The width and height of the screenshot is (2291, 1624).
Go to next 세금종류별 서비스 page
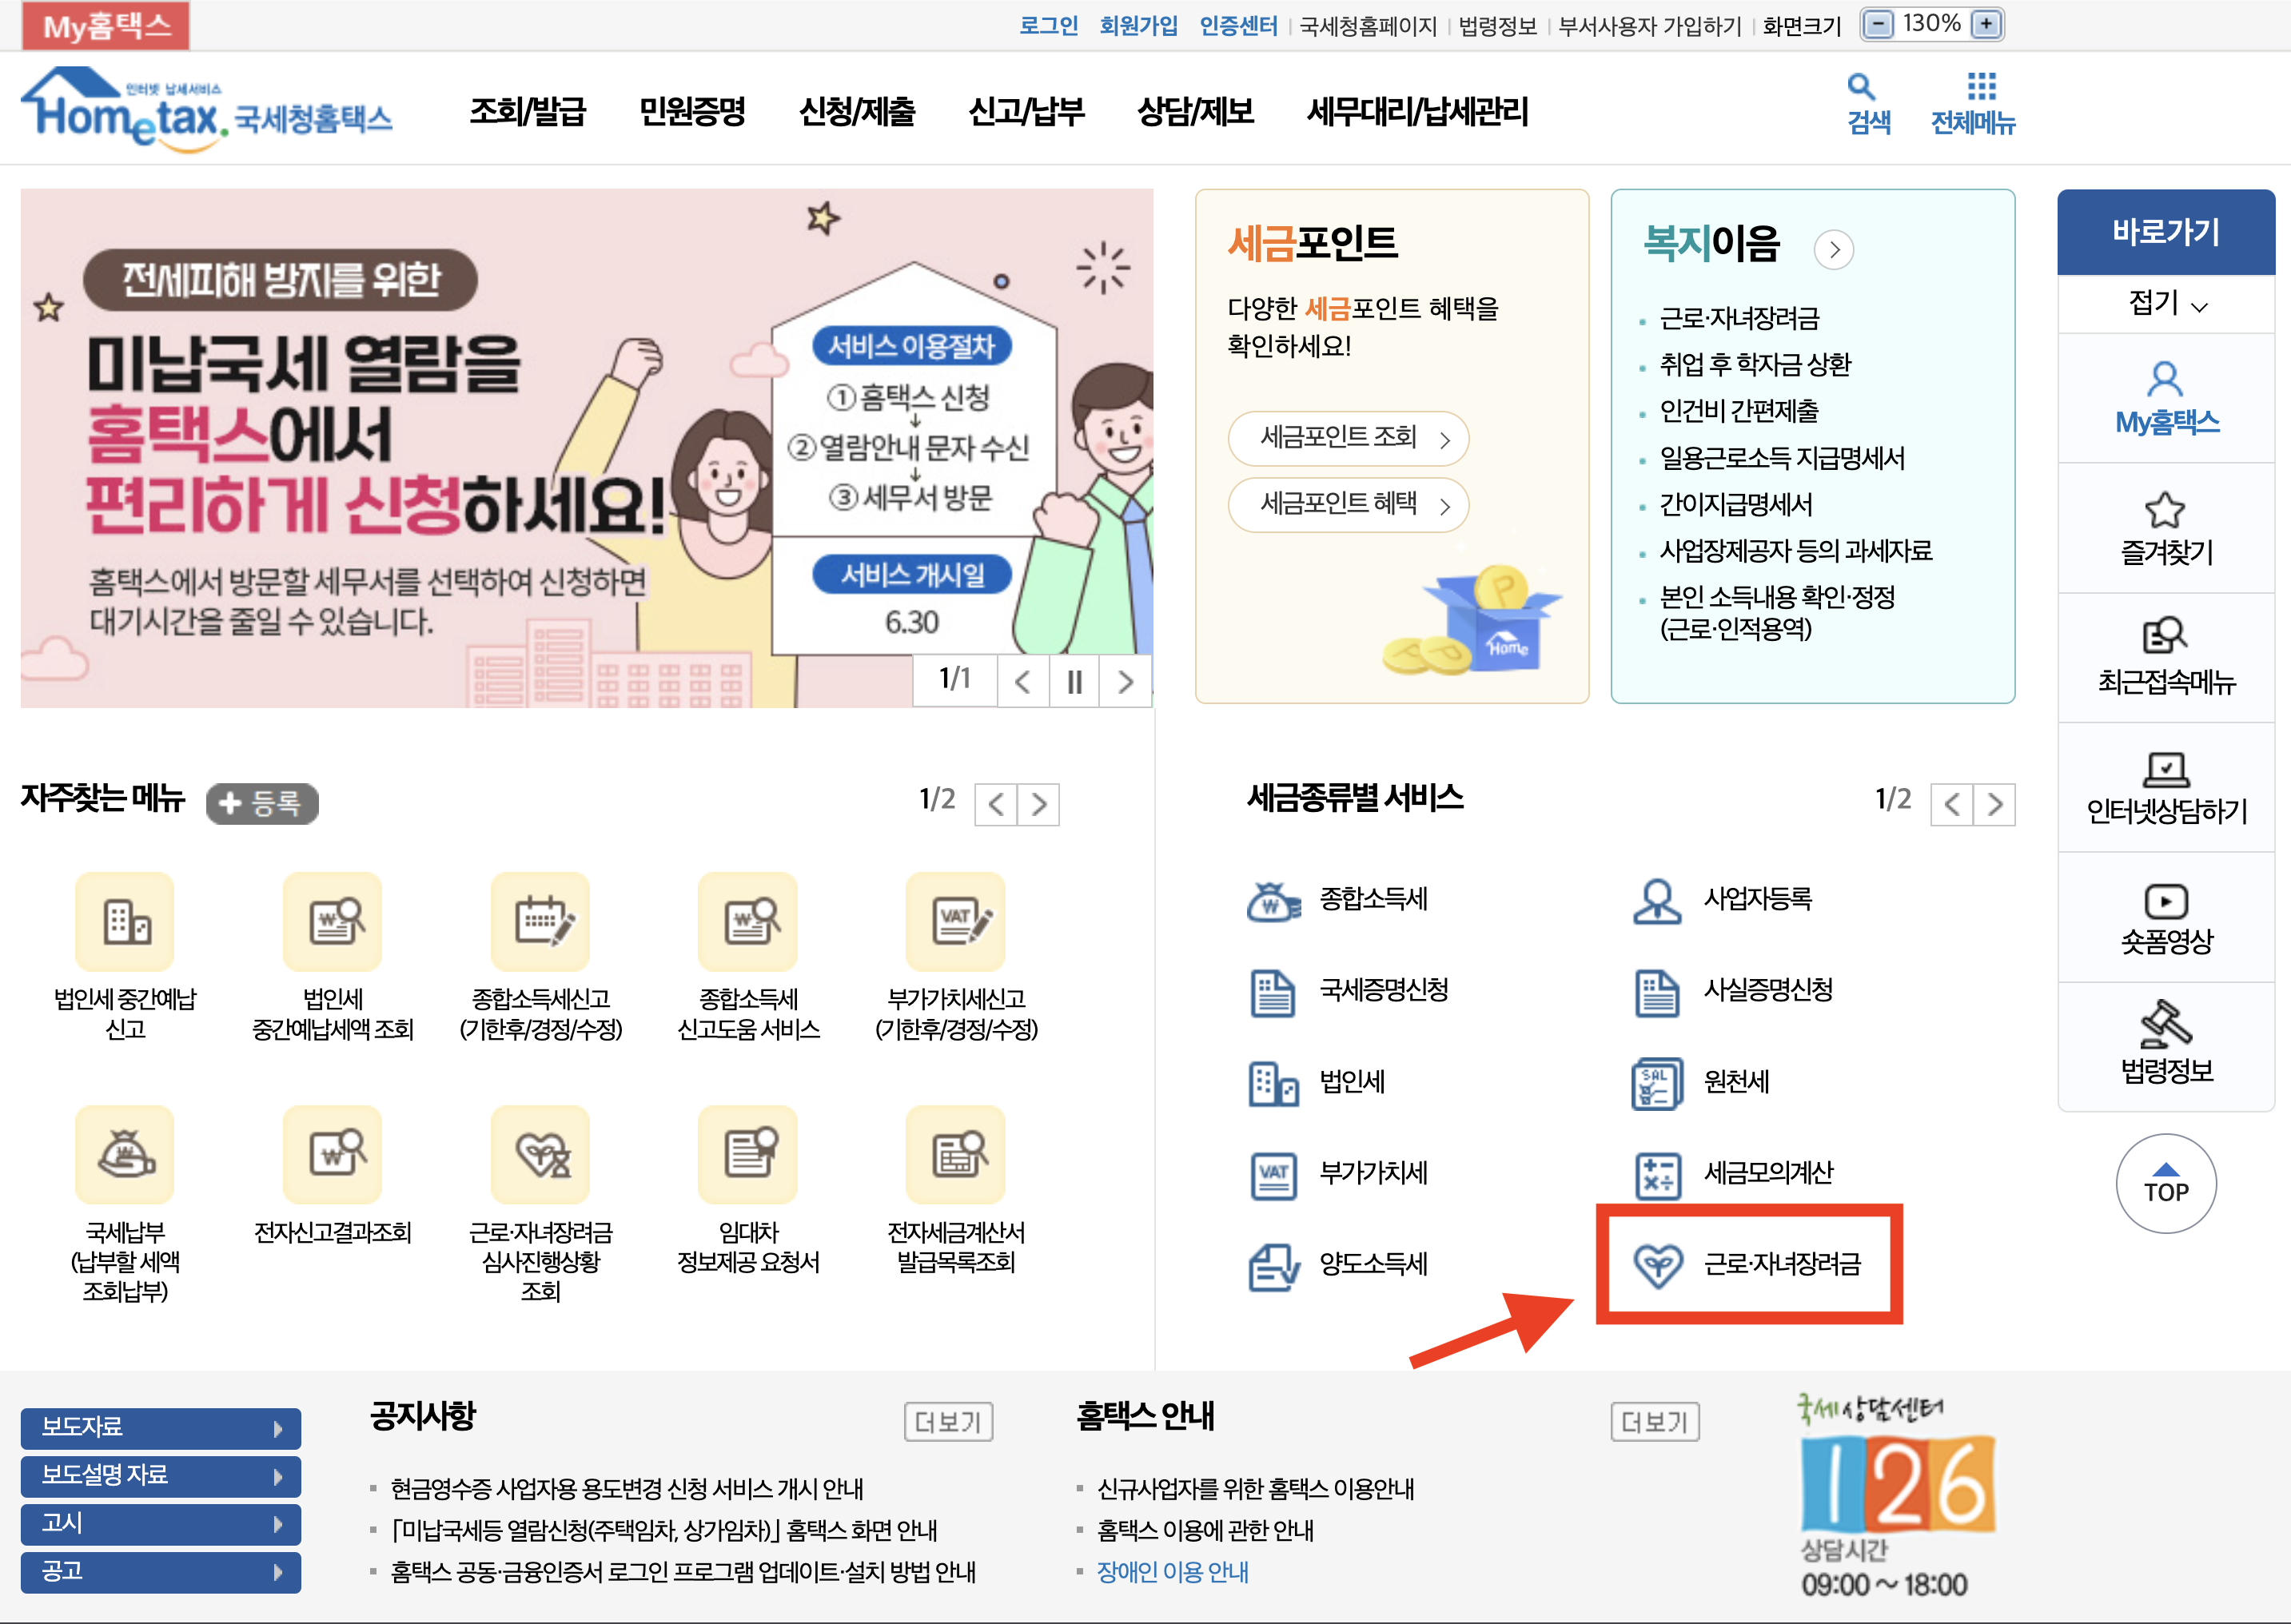[x=1995, y=804]
